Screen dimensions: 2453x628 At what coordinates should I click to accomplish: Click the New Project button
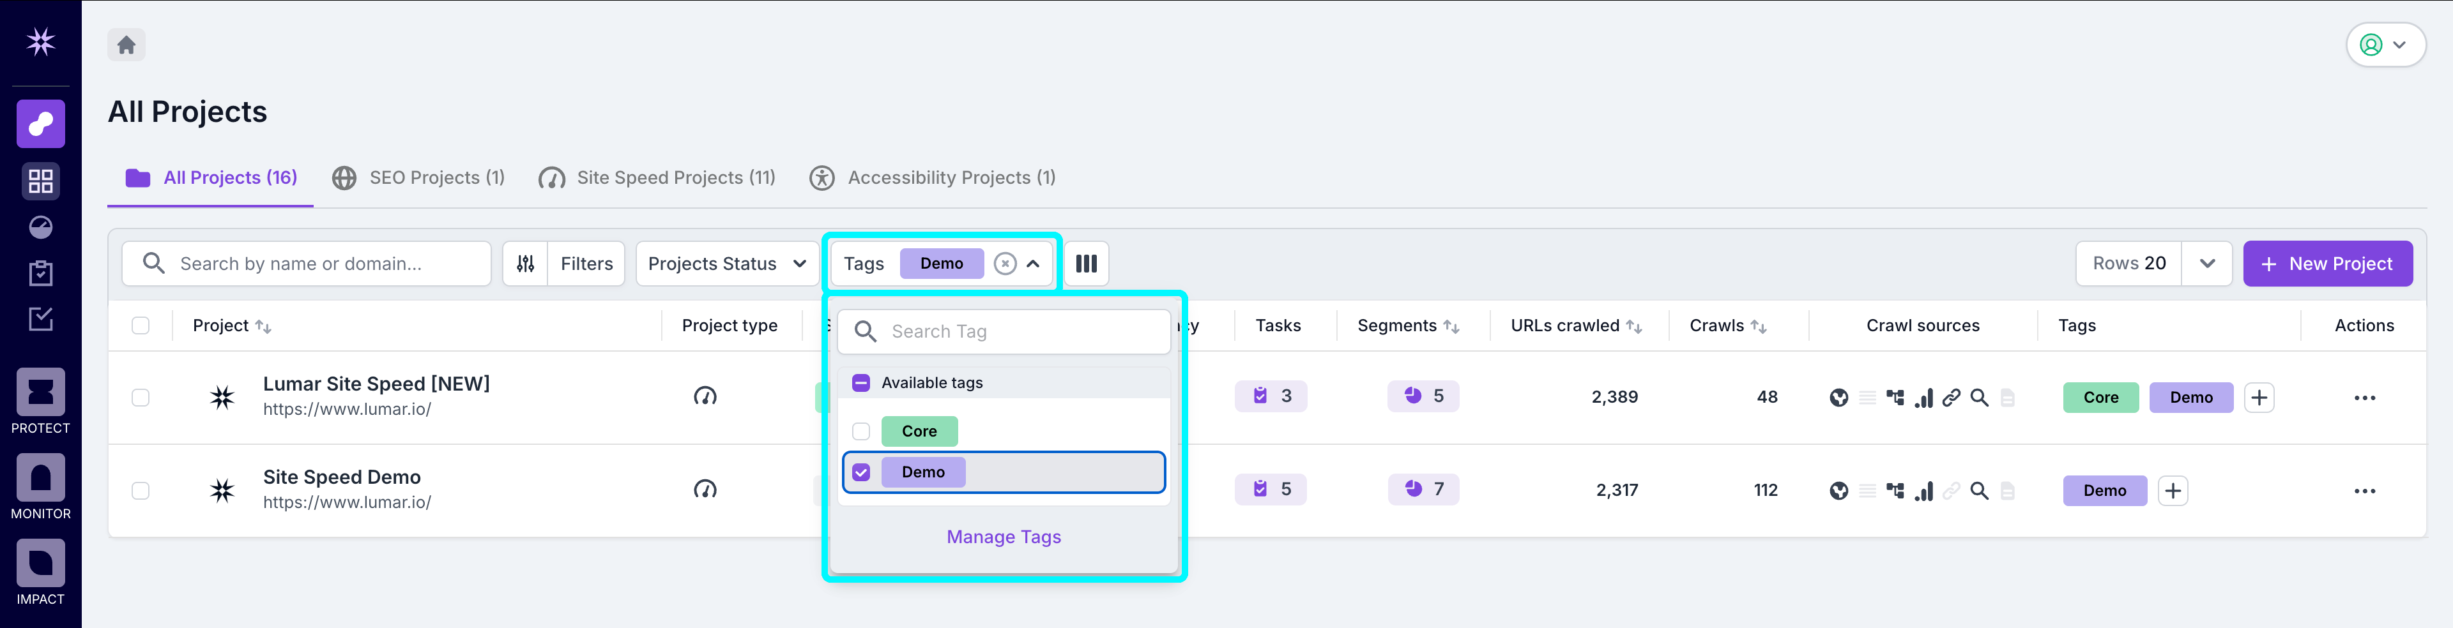[x=2327, y=264]
